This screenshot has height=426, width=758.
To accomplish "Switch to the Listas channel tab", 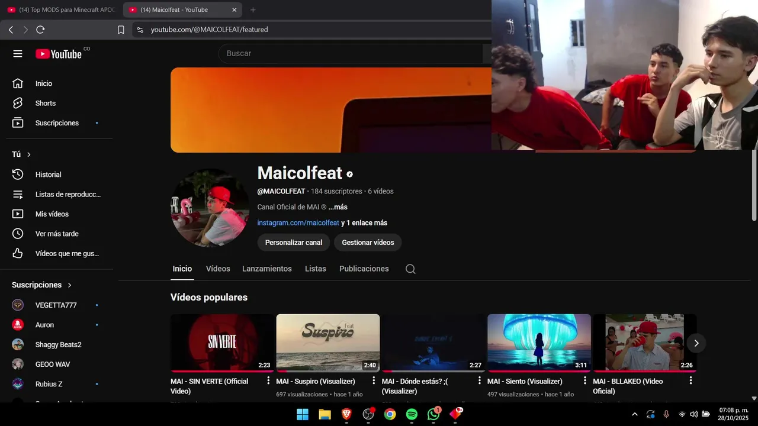I will 316,269.
